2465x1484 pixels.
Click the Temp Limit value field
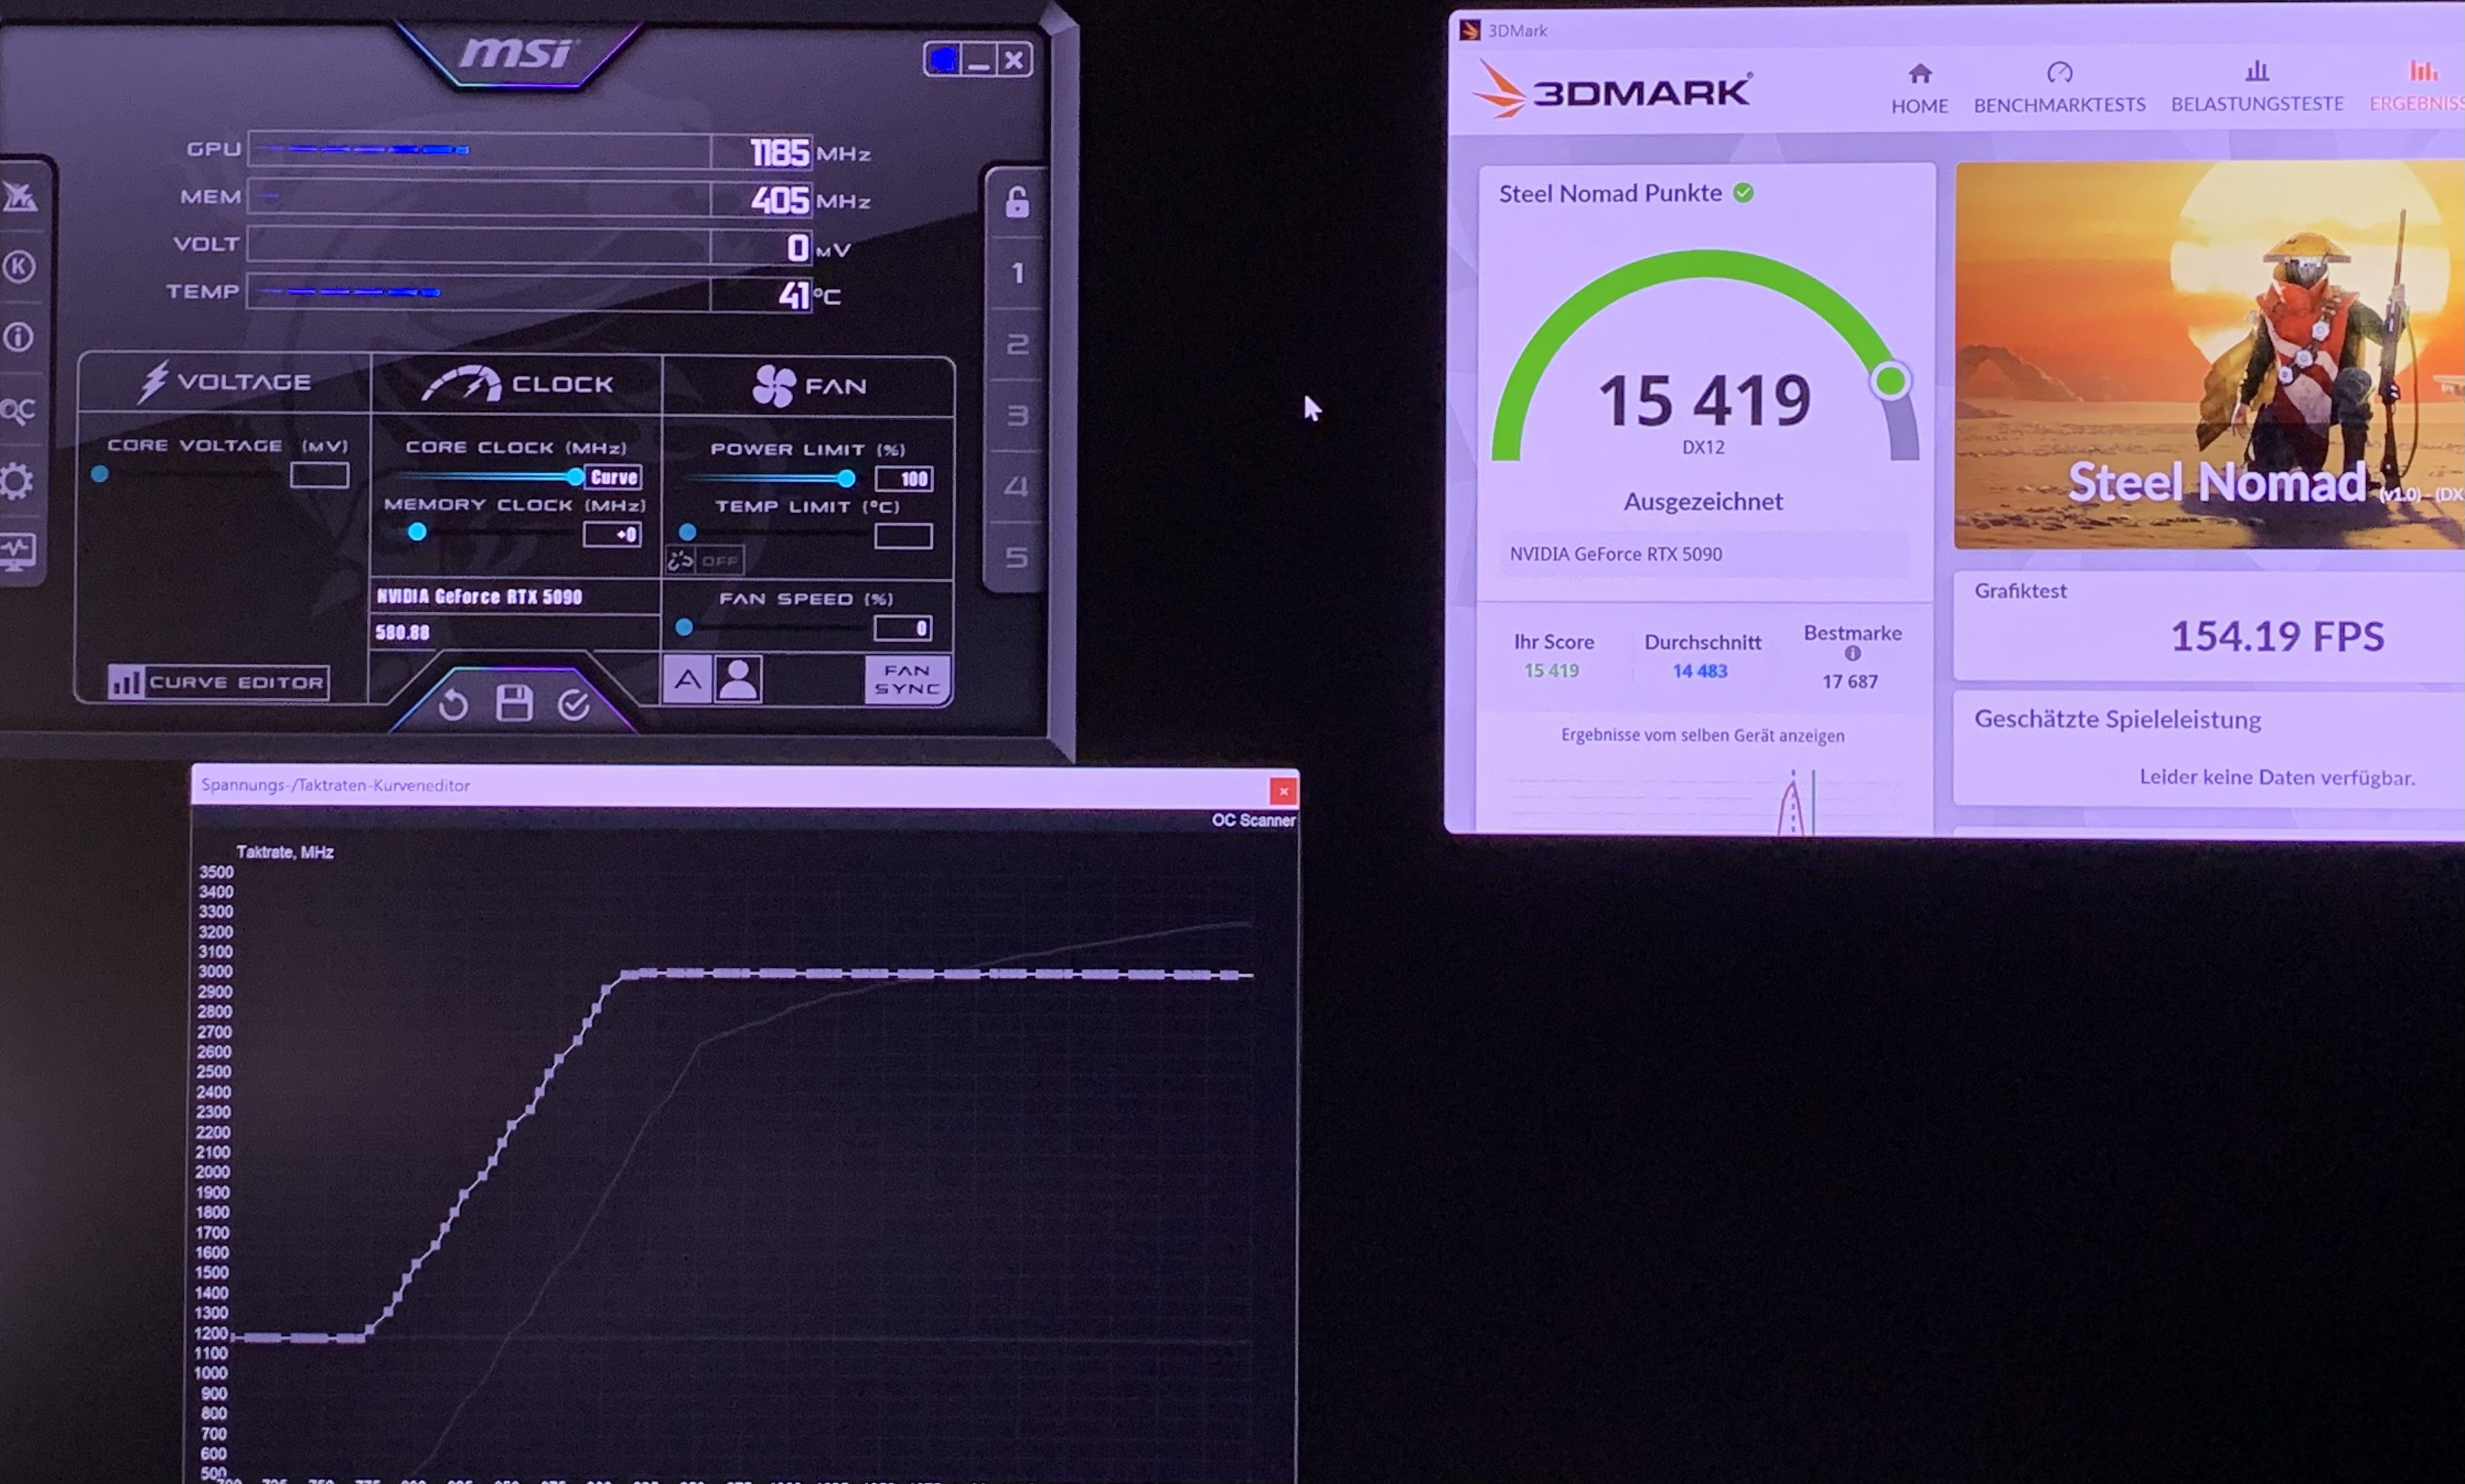coord(903,536)
